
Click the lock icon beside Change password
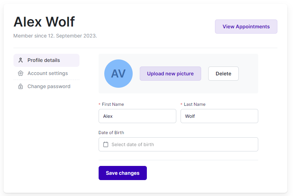(21, 86)
